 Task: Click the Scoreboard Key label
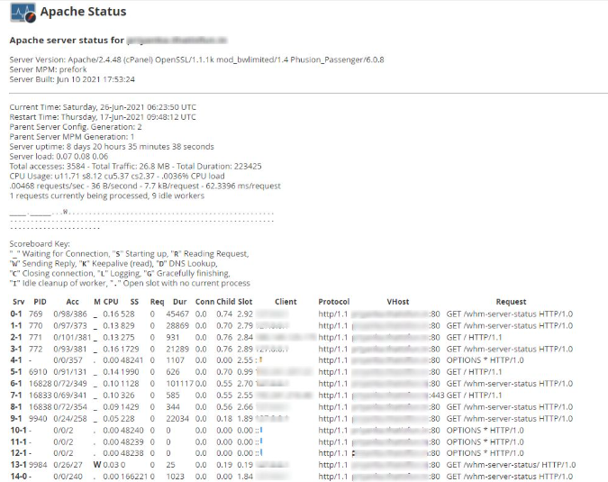40,244
